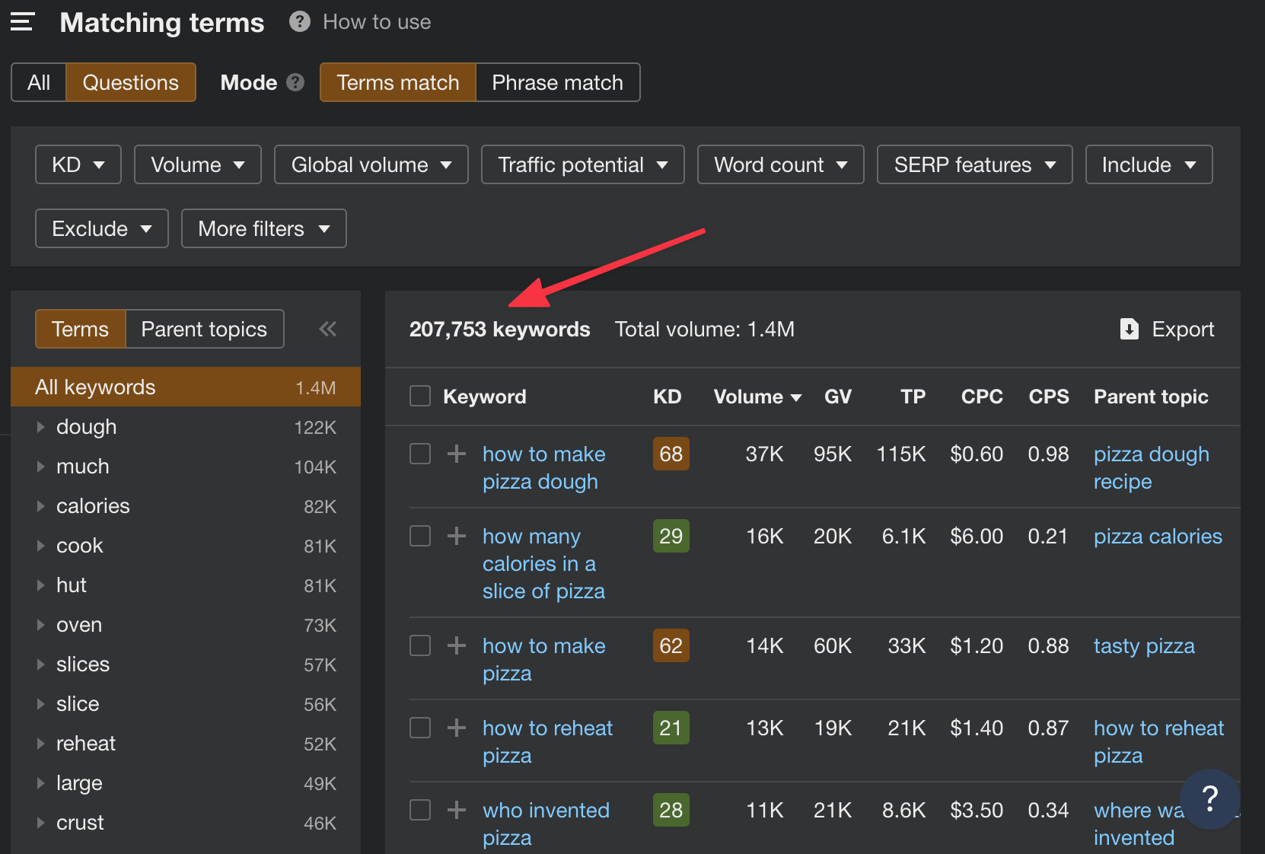
Task: Open the SERP features filter dropdown
Action: point(975,164)
